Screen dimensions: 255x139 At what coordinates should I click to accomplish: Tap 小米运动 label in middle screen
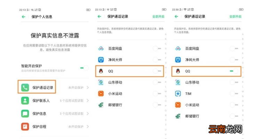pyautogui.click(x=115, y=94)
